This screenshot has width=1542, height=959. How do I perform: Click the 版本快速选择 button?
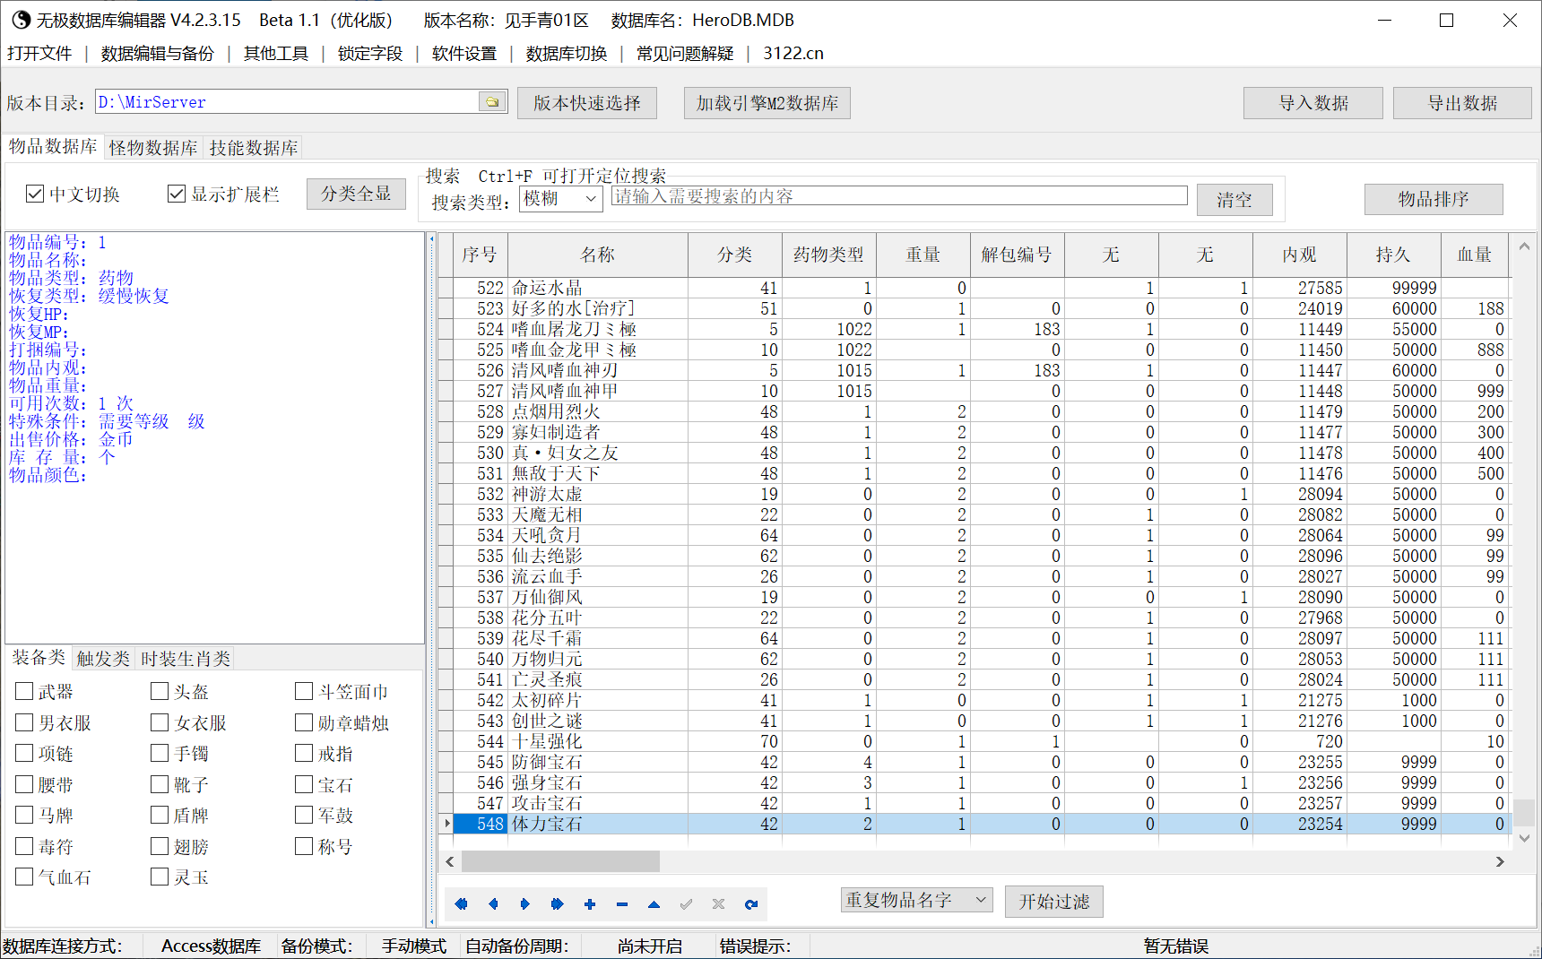tap(587, 103)
